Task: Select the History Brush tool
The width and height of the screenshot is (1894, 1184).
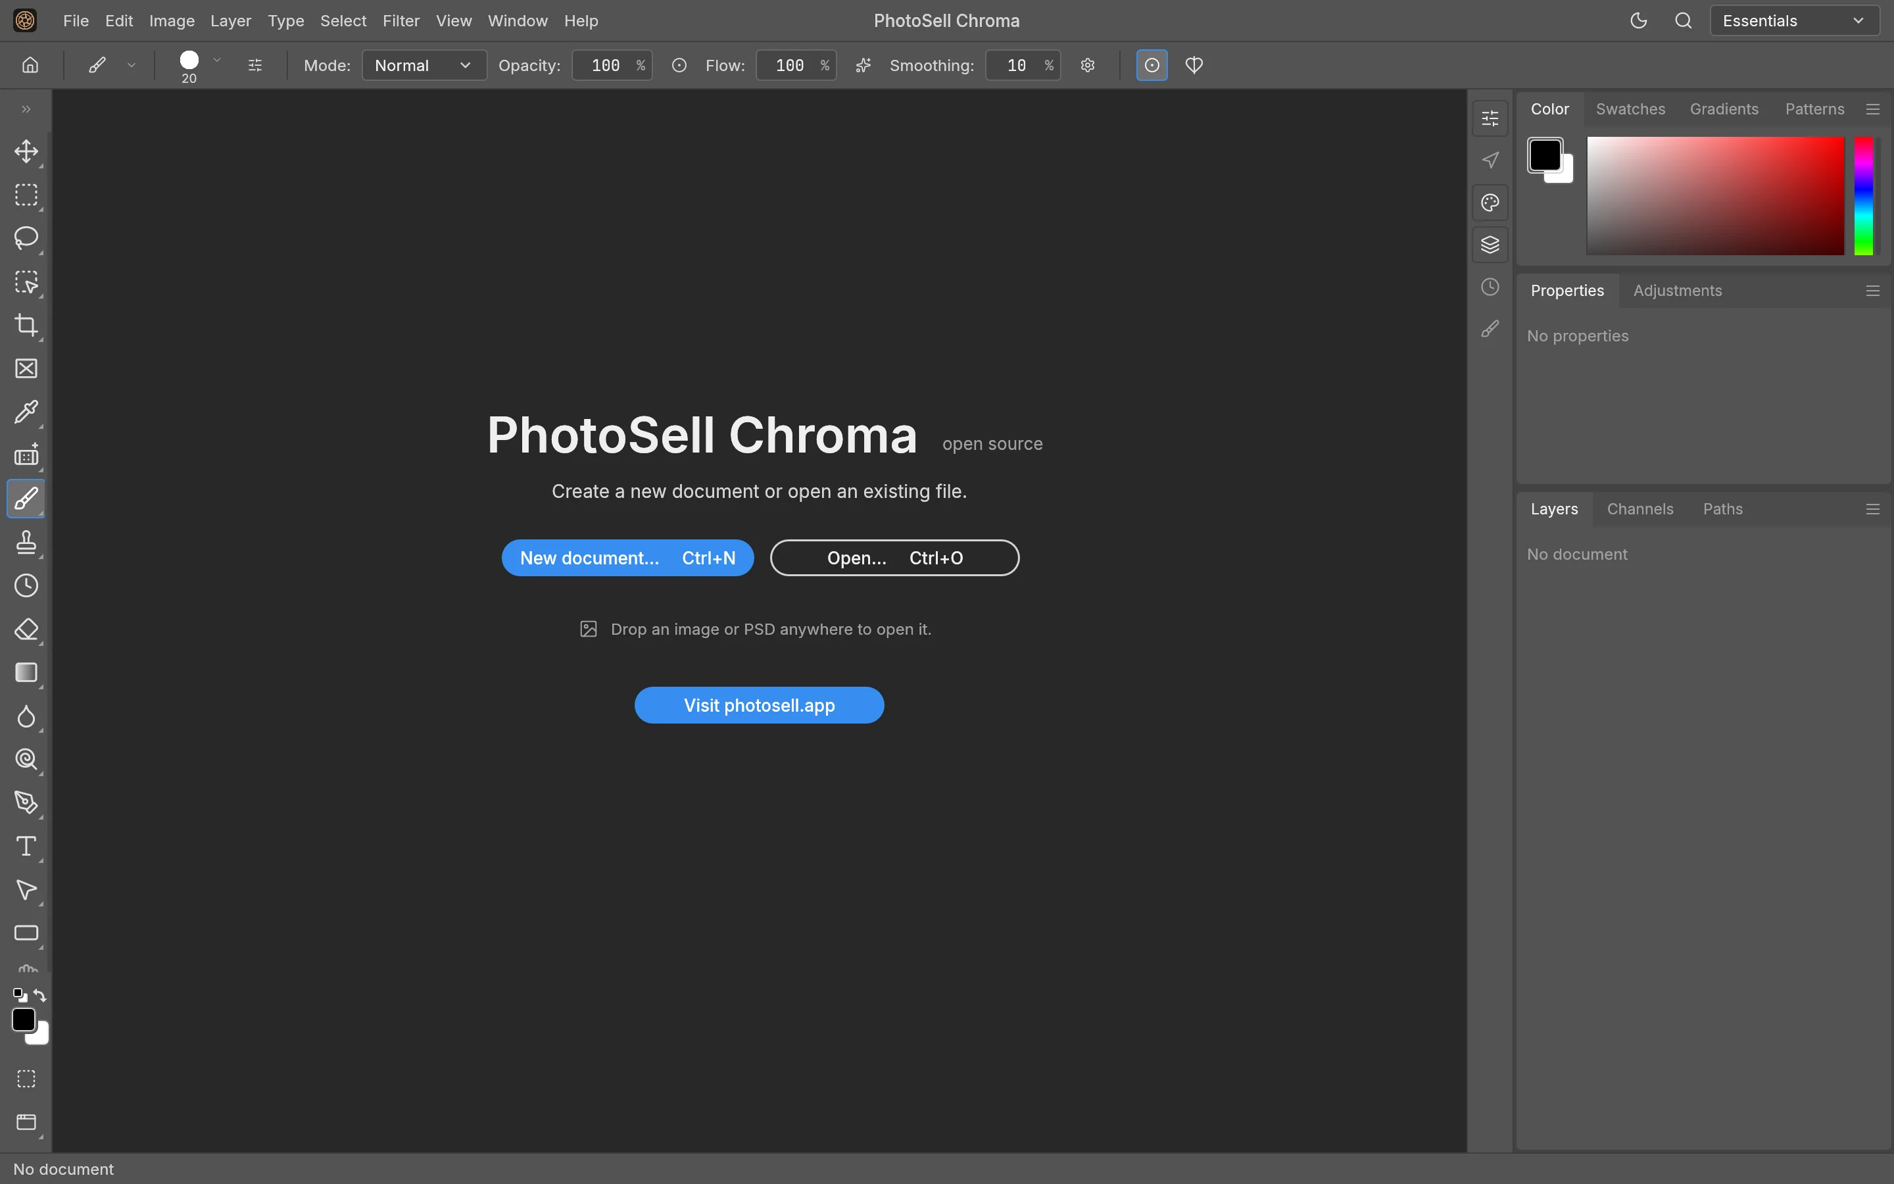Action: (x=26, y=585)
